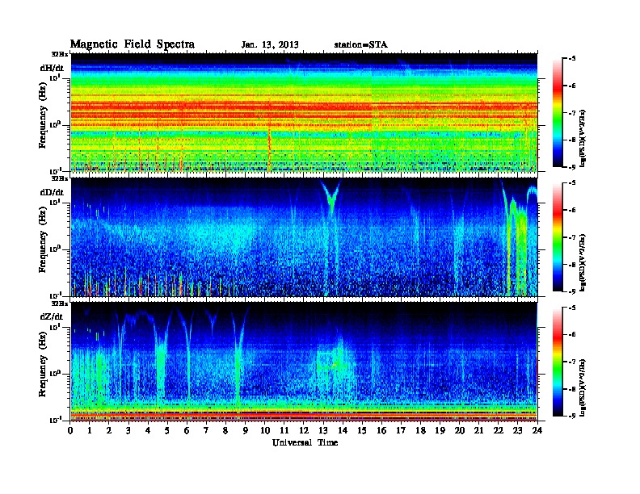Click the log(PSD) units label beside the dH/dt color scale

(583, 138)
